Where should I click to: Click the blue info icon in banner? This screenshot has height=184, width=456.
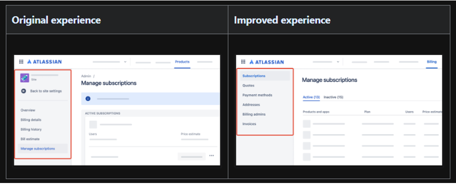(x=88, y=99)
